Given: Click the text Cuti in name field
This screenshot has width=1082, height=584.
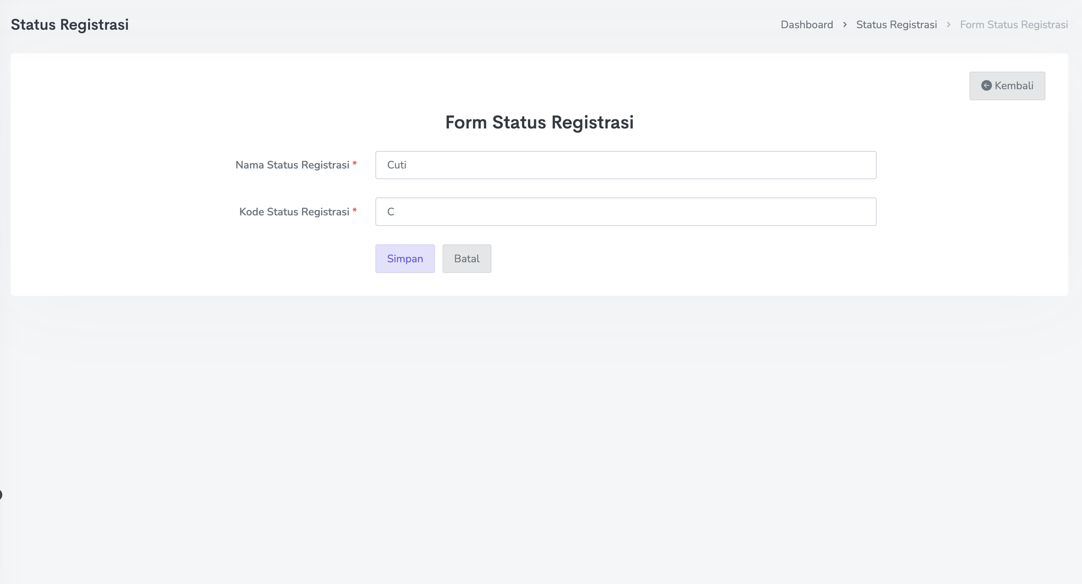Looking at the screenshot, I should coord(396,165).
